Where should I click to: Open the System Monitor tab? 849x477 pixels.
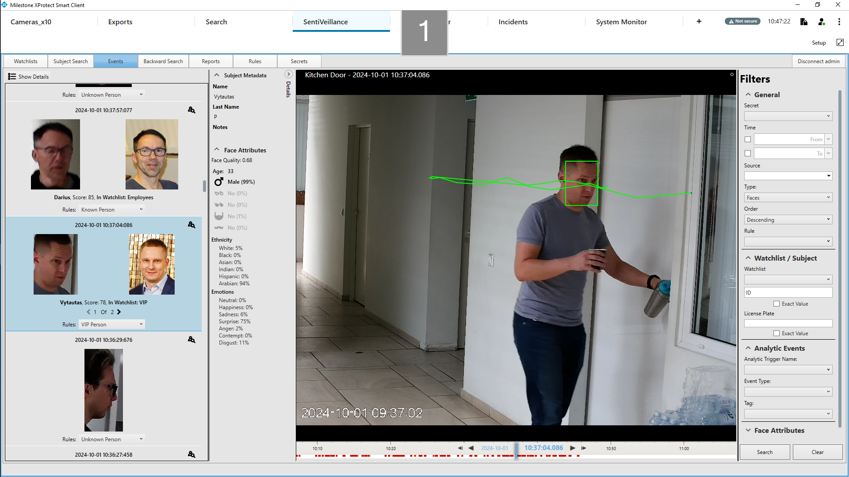tap(621, 22)
